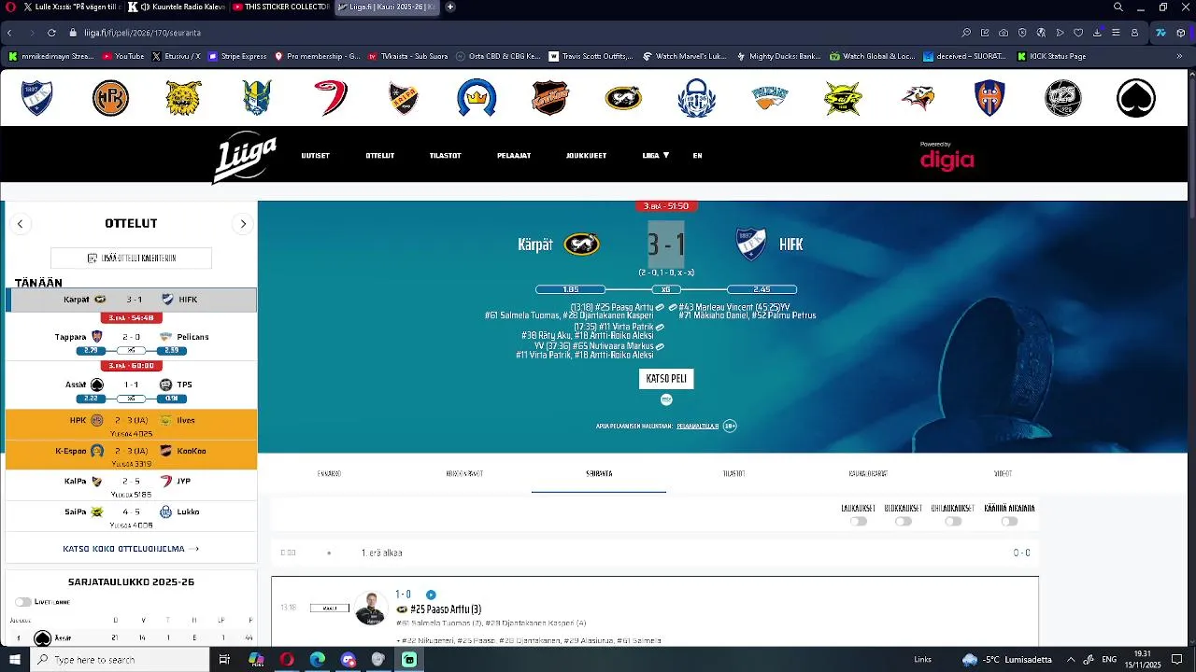Screen dimensions: 1196x672
Task: Switch to the Laukaisukartat tab
Action: pyautogui.click(x=868, y=473)
